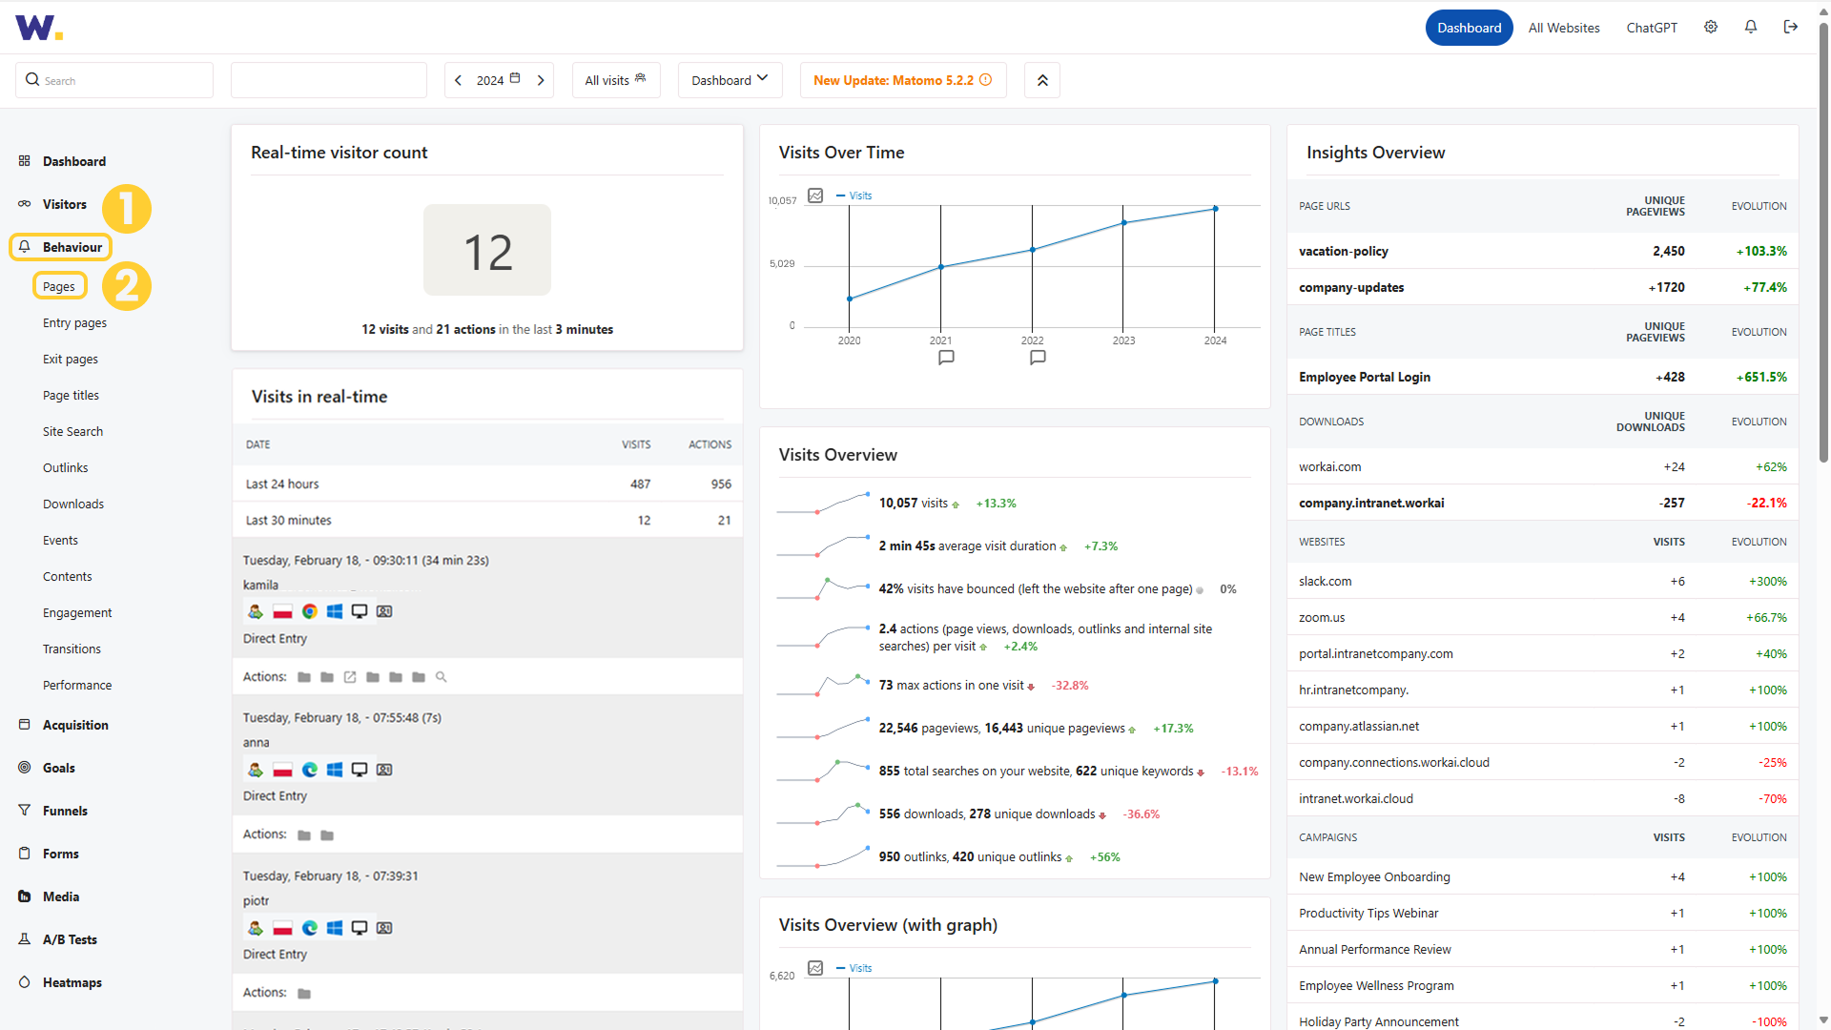Click kamila's visitor profile icon

pos(256,611)
